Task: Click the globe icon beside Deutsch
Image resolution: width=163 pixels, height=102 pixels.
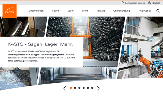Action: tap(150, 3)
